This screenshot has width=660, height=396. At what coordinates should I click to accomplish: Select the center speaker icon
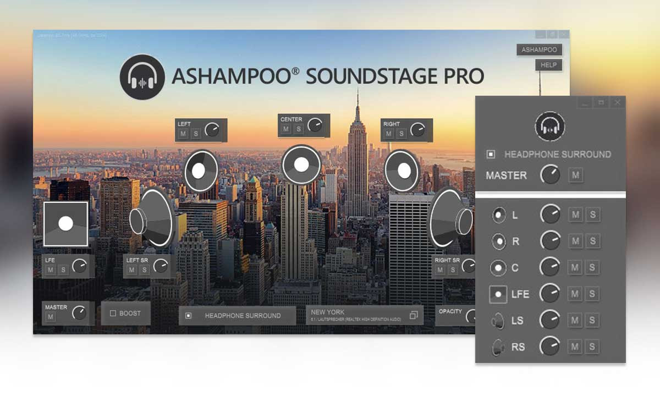click(x=301, y=164)
